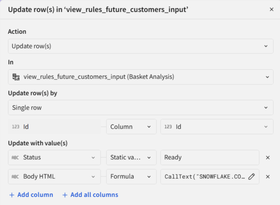Click the ABC text icon next to Body HTML
Viewport: 280px width, 205px height.
pos(15,177)
